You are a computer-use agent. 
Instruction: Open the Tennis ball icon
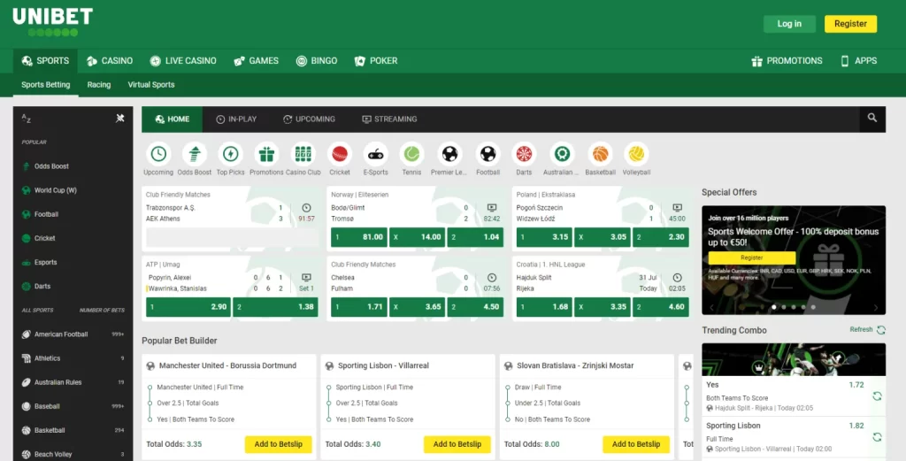click(411, 154)
